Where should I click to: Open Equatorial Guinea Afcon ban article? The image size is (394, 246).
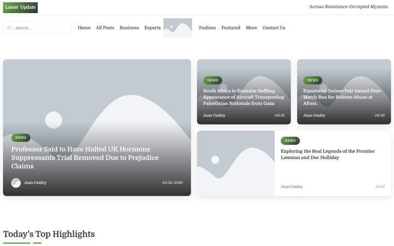pos(342,97)
